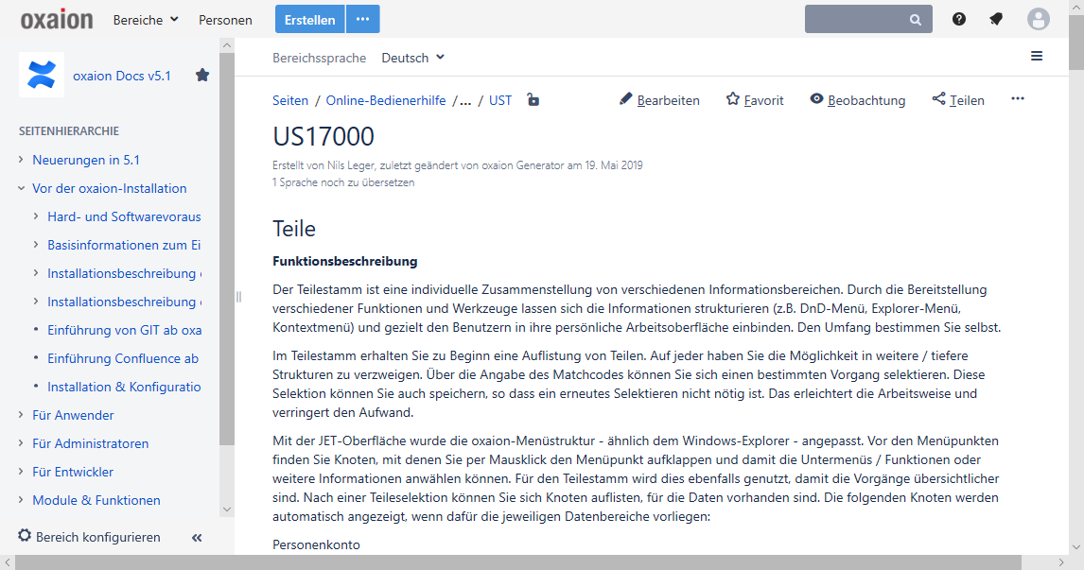Click the oxaion Docs space logo
Screen dimensions: 1084x570
[x=42, y=76]
